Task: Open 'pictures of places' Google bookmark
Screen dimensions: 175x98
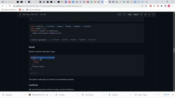Action: 9,10
